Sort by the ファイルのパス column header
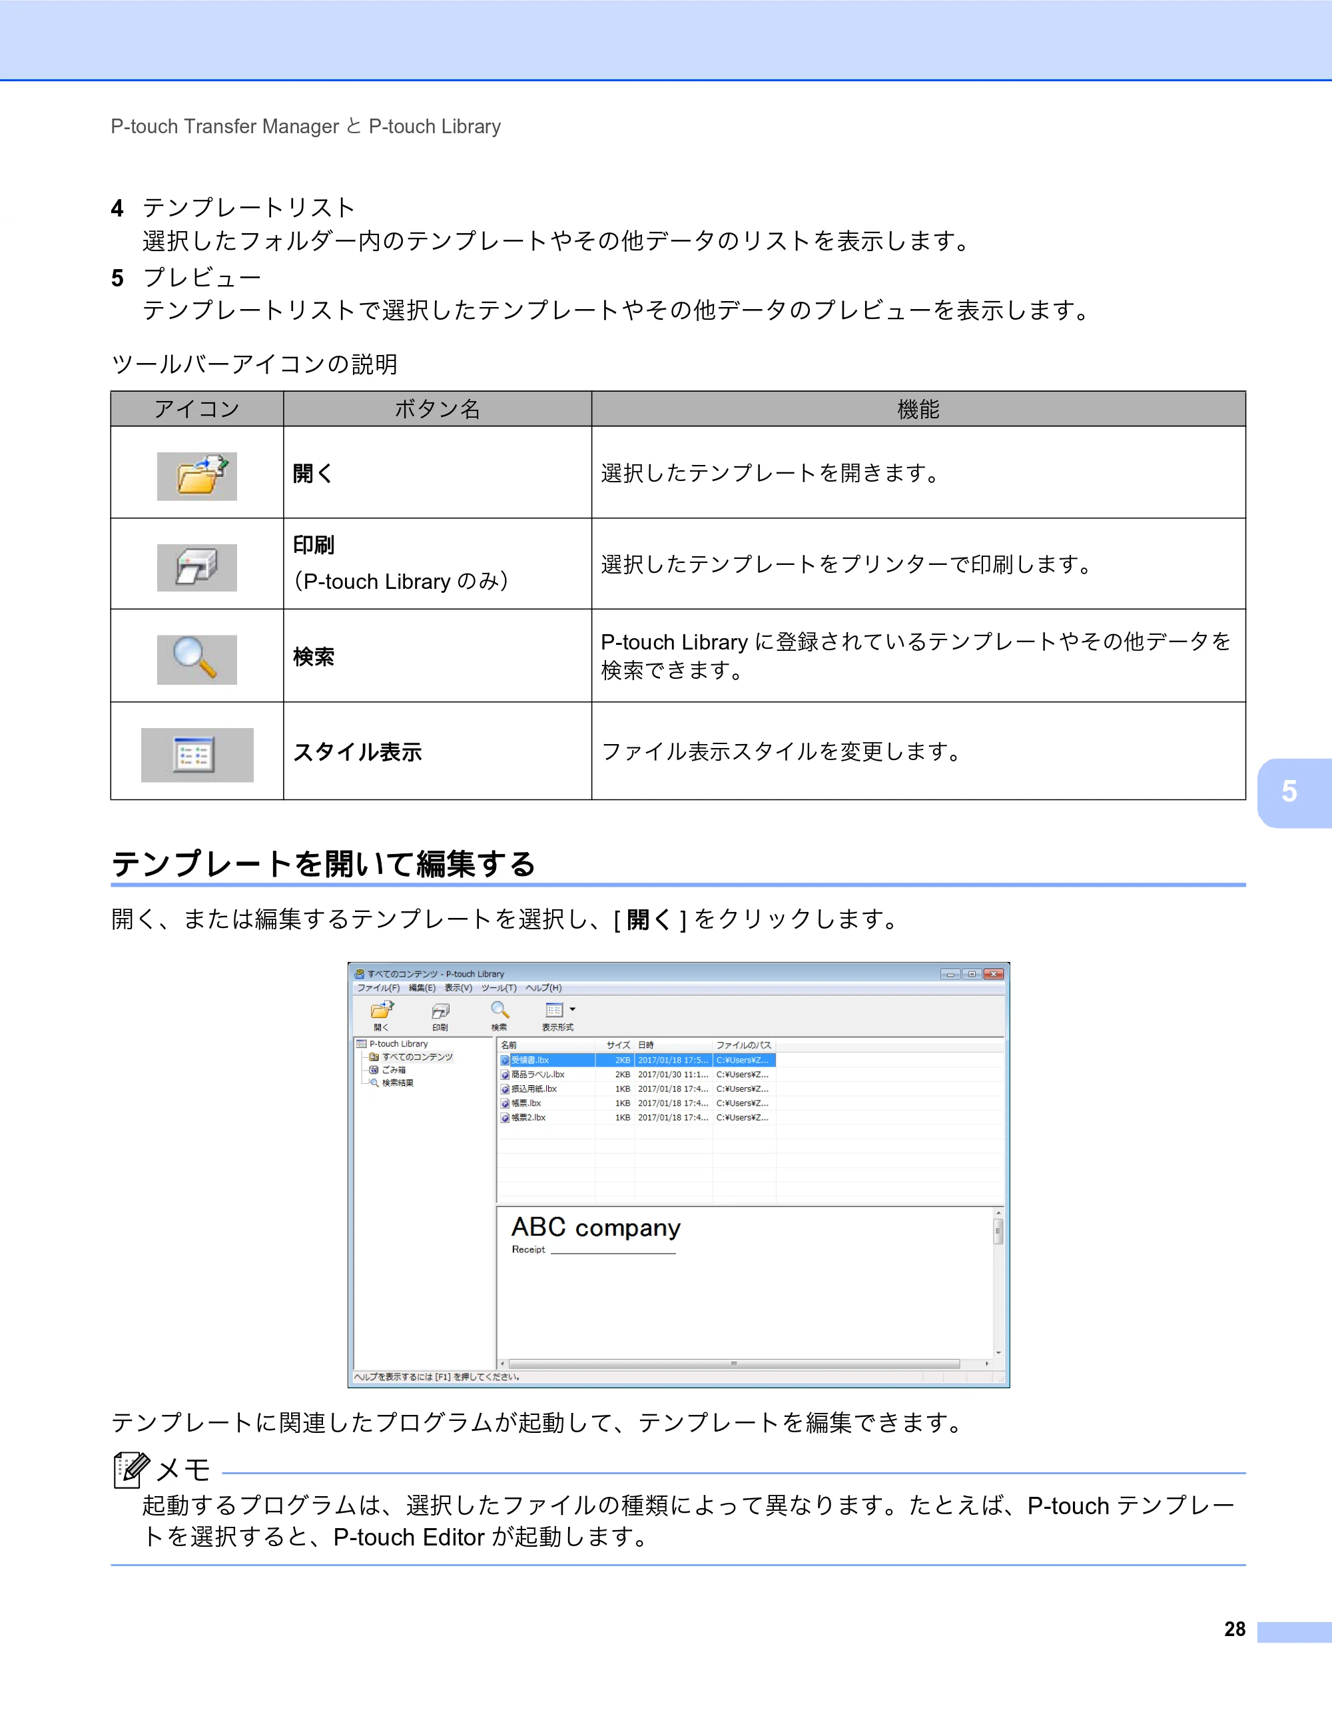 click(744, 1045)
